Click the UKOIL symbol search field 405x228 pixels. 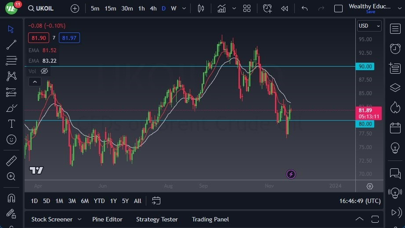44,8
